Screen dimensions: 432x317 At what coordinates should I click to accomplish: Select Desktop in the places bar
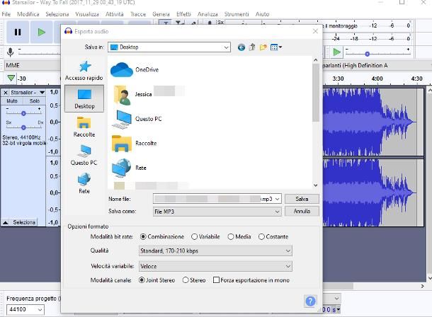pos(84,98)
